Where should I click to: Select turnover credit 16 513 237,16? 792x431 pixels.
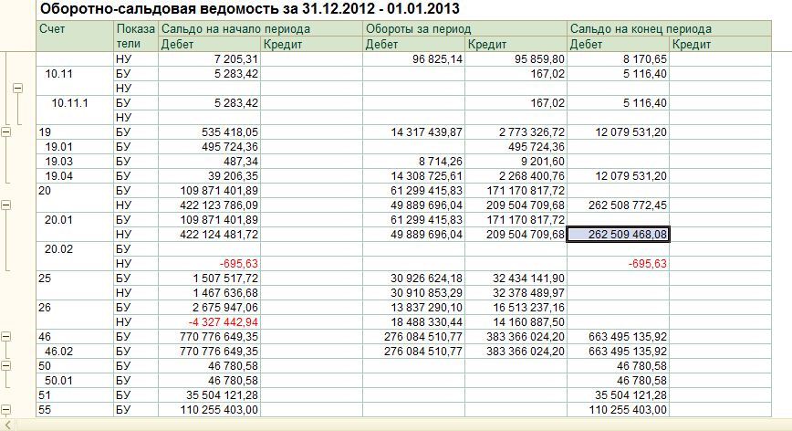click(x=528, y=308)
